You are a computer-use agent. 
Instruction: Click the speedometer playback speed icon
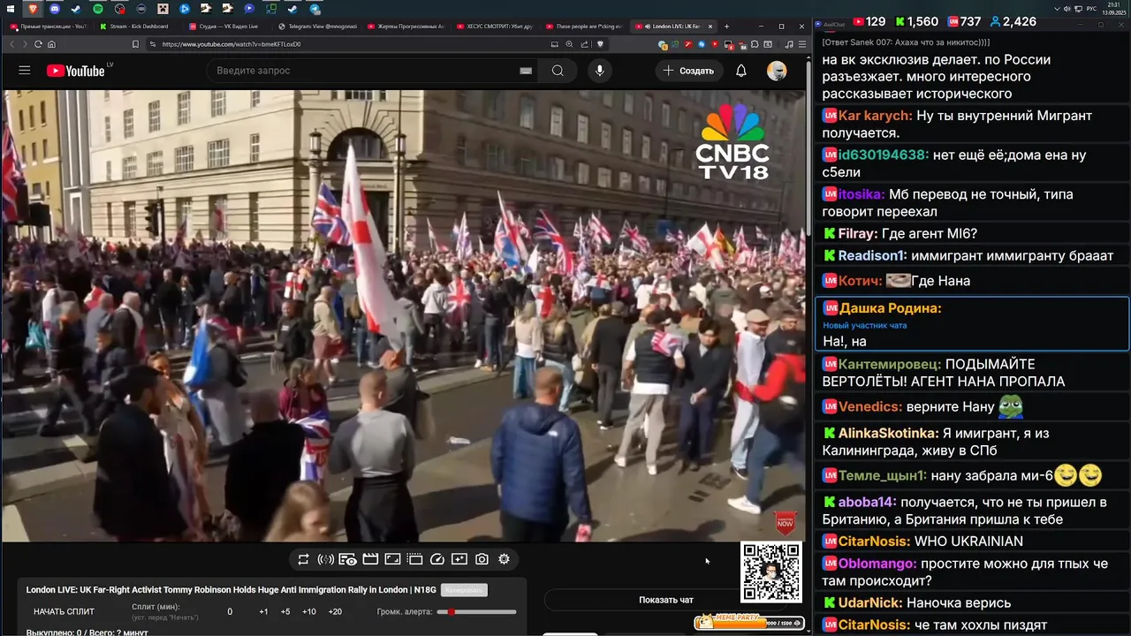pyautogui.click(x=437, y=559)
